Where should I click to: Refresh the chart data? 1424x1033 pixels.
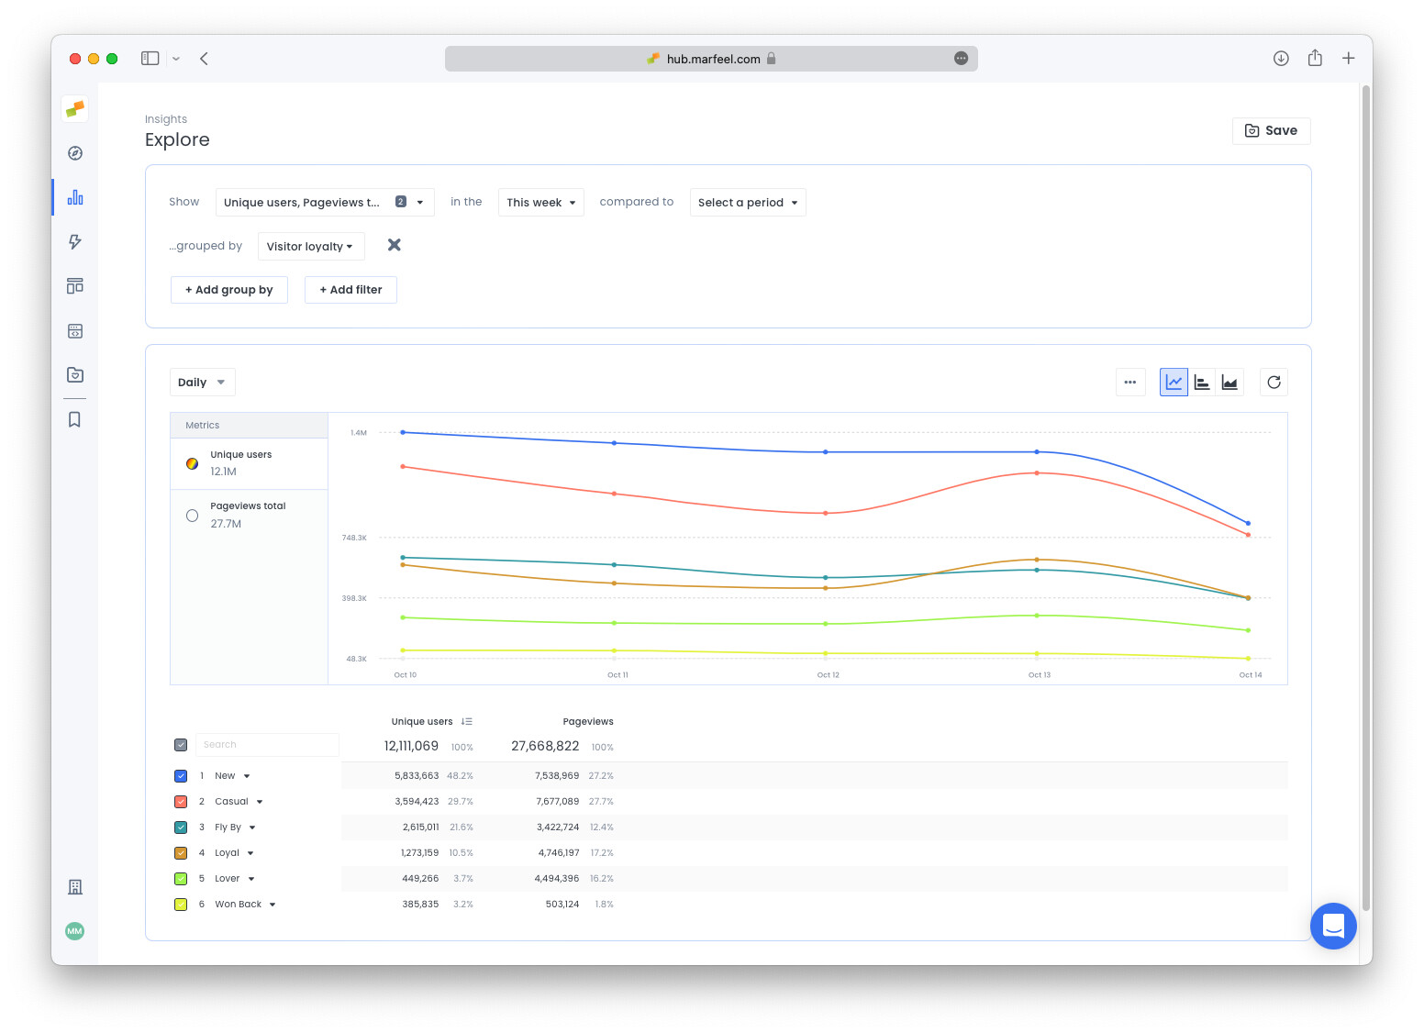click(1274, 383)
